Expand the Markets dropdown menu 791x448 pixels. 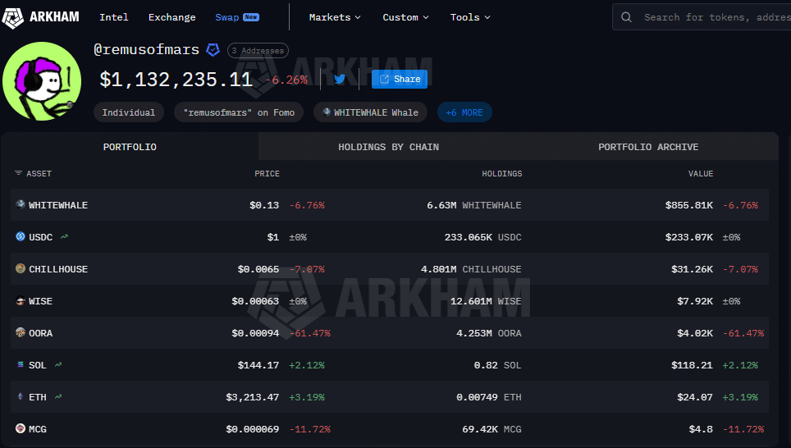coord(335,17)
